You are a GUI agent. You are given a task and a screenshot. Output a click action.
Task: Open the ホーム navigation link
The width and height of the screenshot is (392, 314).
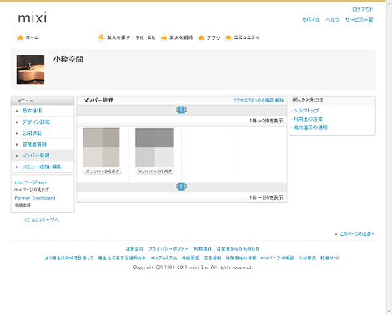tap(33, 37)
